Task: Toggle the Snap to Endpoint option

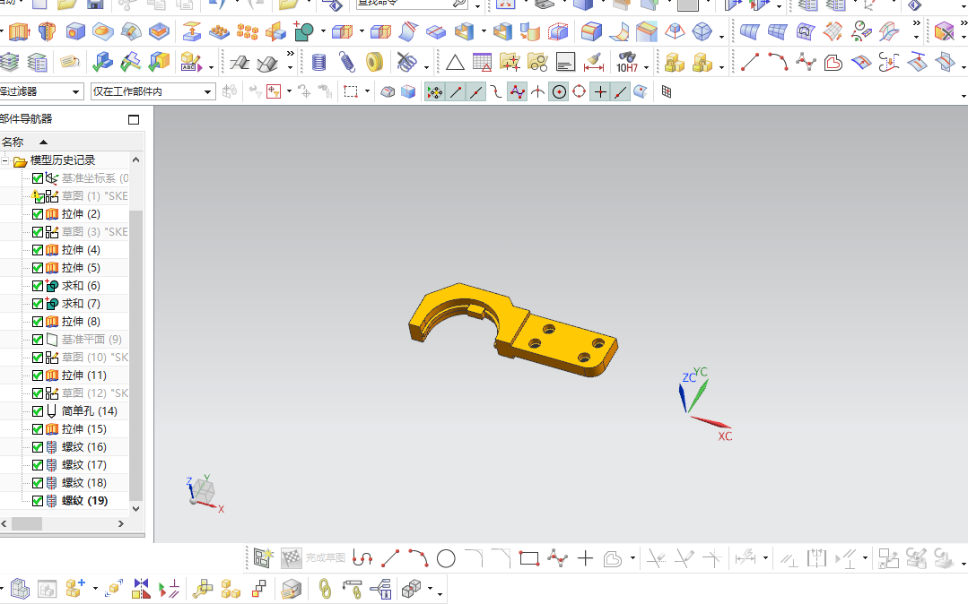Action: pos(457,92)
